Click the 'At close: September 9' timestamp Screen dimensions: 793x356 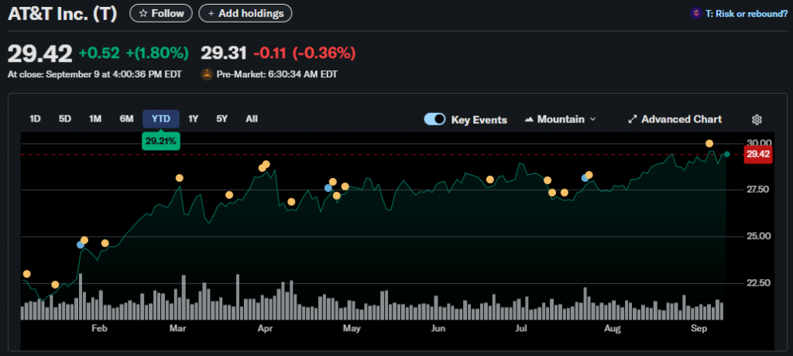click(94, 74)
